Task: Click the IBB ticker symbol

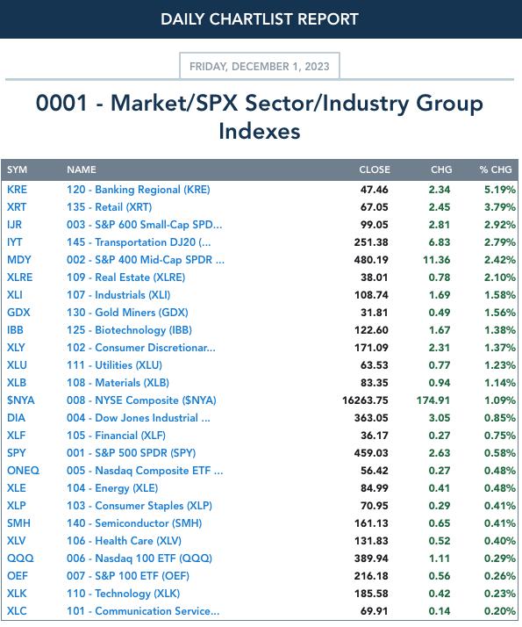Action: point(15,330)
